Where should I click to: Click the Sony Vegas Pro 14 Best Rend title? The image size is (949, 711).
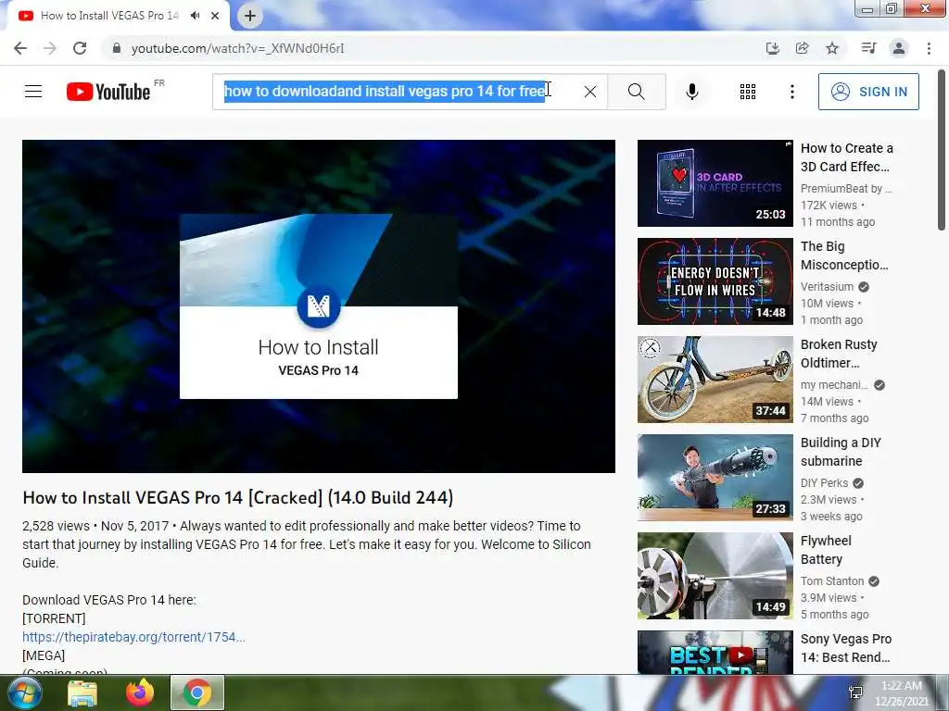(846, 647)
